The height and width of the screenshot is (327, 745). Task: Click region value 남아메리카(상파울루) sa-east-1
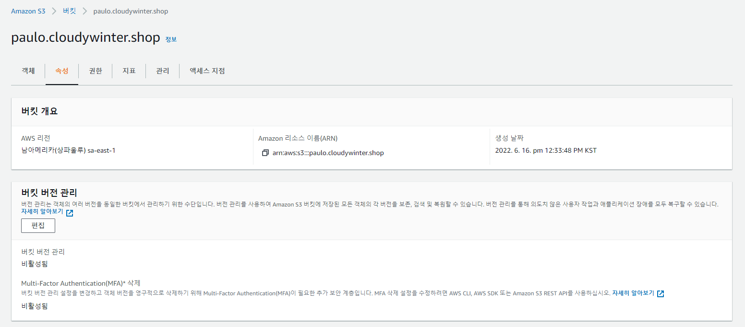pyautogui.click(x=68, y=150)
